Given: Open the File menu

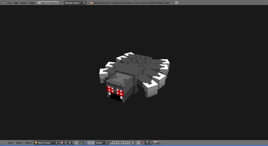Looking at the screenshot, I should pos(9,3).
